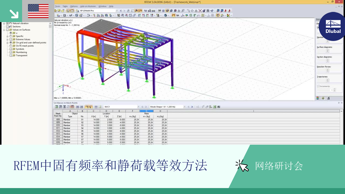Click the US flag language icon
345x194 pixels.
[38, 11]
